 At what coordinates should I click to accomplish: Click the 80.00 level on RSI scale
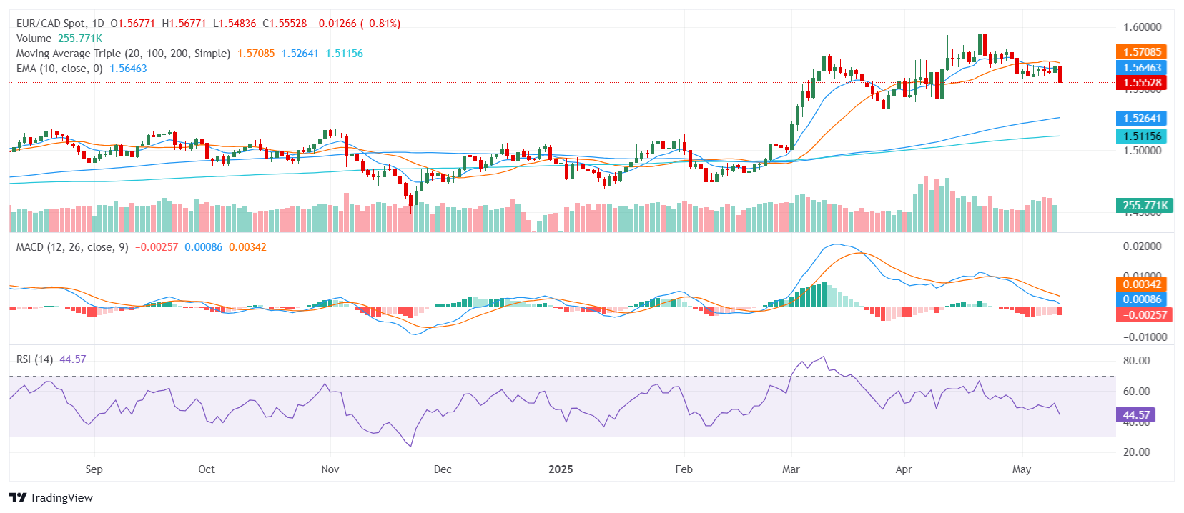pyautogui.click(x=1136, y=361)
